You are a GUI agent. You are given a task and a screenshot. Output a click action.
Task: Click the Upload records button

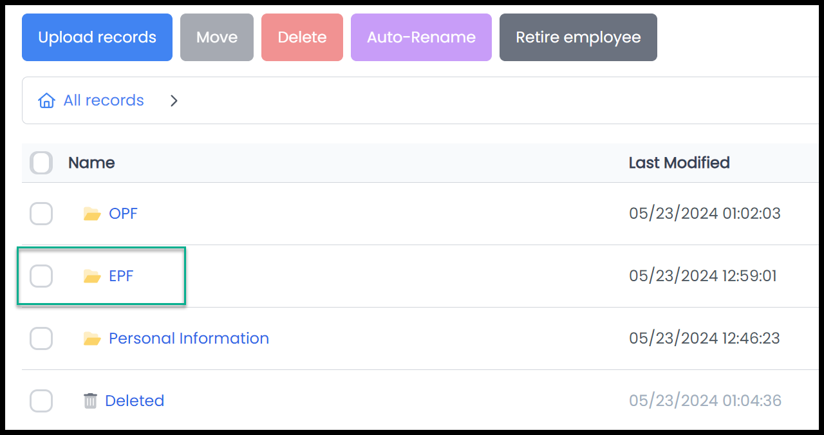coord(97,37)
